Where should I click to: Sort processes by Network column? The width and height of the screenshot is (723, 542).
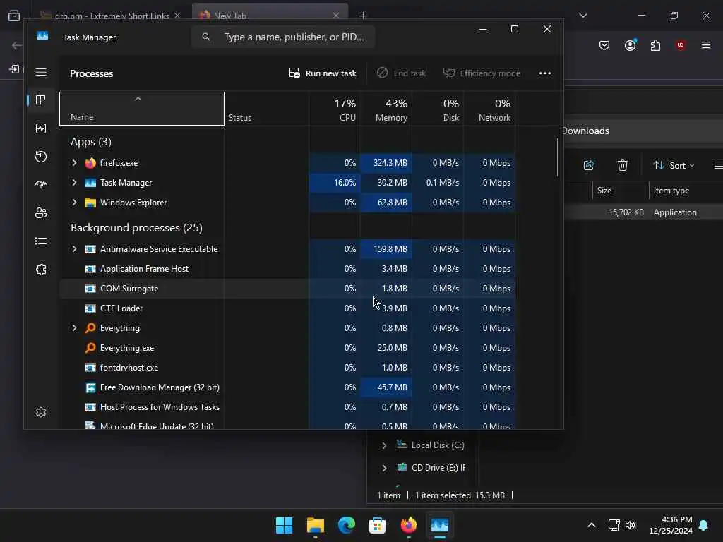490,109
